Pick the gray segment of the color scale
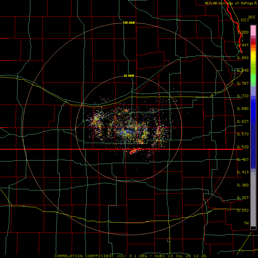The width and height of the screenshot is (258, 258). [253, 199]
